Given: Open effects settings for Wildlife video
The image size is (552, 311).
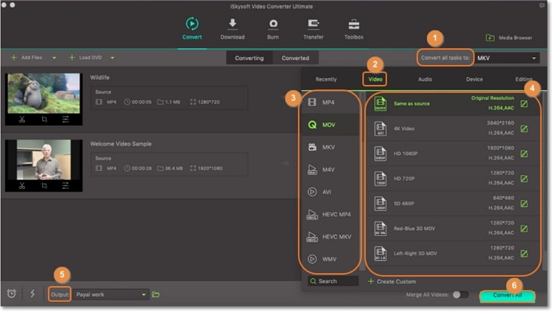Looking at the screenshot, I should click(x=66, y=119).
